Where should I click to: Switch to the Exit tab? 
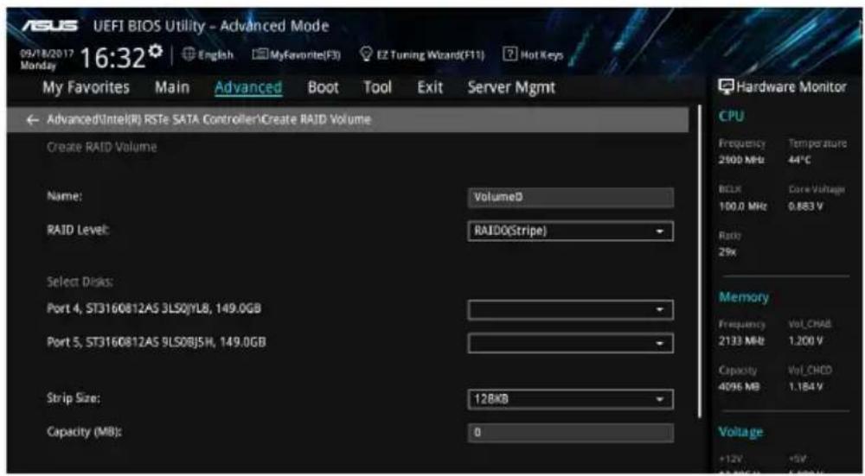(430, 87)
